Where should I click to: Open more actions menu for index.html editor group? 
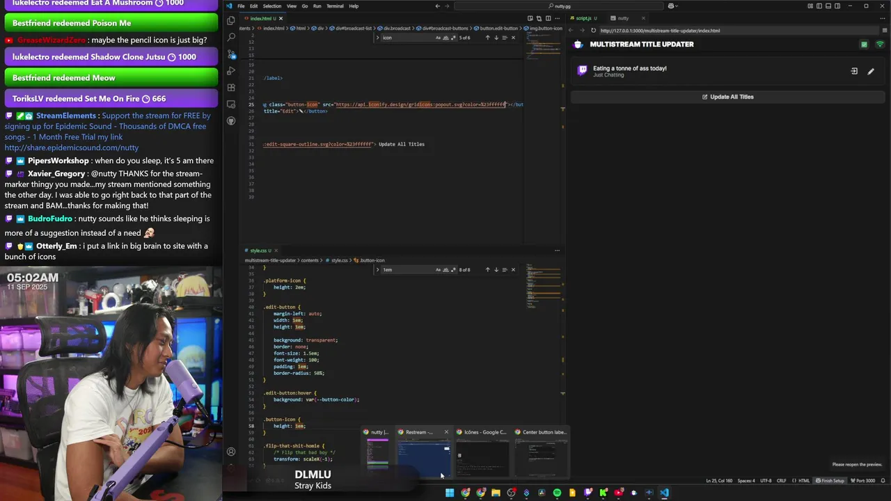click(x=557, y=18)
